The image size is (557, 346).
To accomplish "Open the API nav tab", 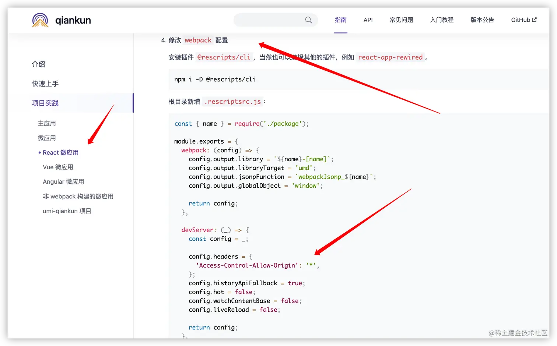I will 368,20.
